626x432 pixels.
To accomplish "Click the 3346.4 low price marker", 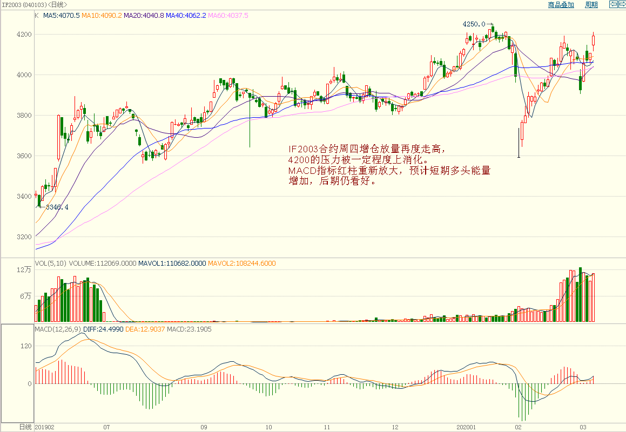I will [x=57, y=207].
